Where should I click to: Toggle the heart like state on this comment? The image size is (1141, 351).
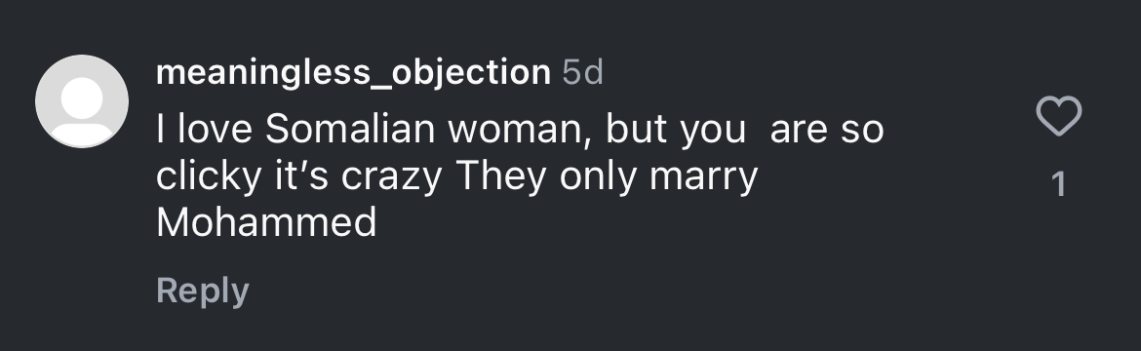(1059, 116)
